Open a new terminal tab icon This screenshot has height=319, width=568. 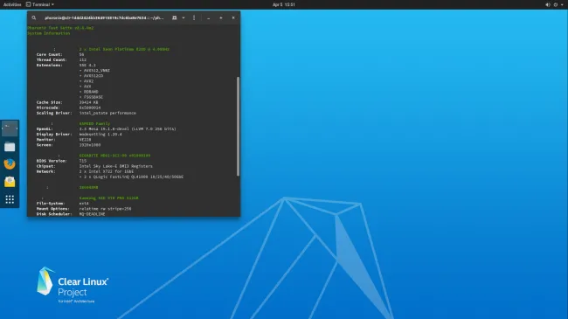pos(174,17)
